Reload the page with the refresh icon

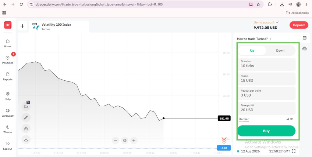pos(21,4)
